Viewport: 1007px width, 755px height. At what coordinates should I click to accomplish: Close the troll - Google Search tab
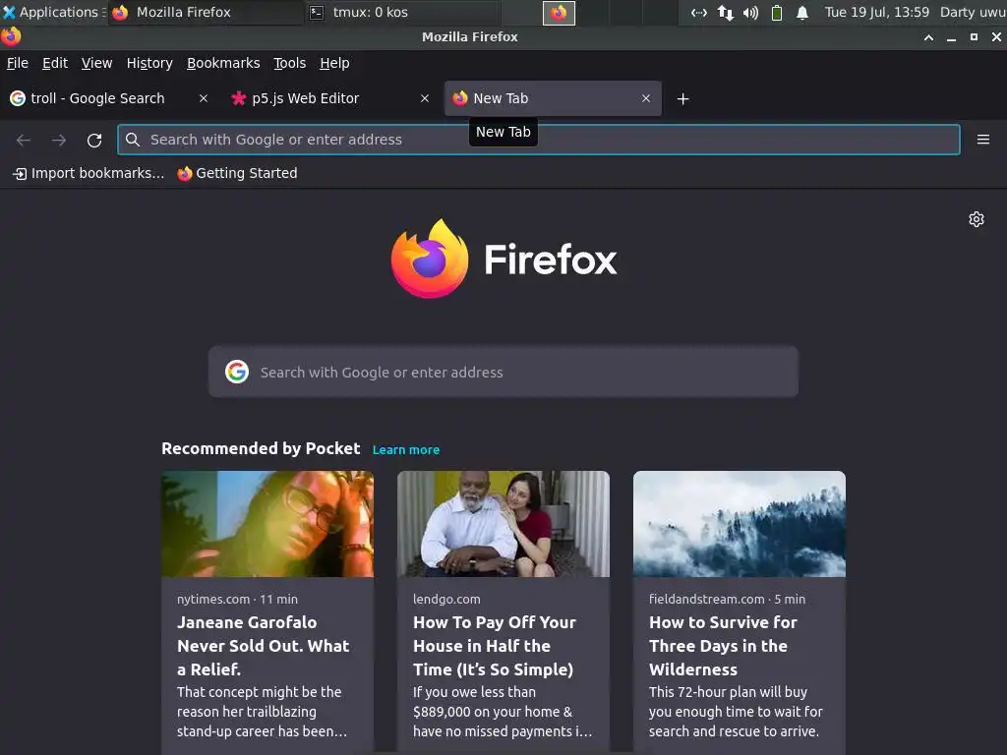pos(204,98)
